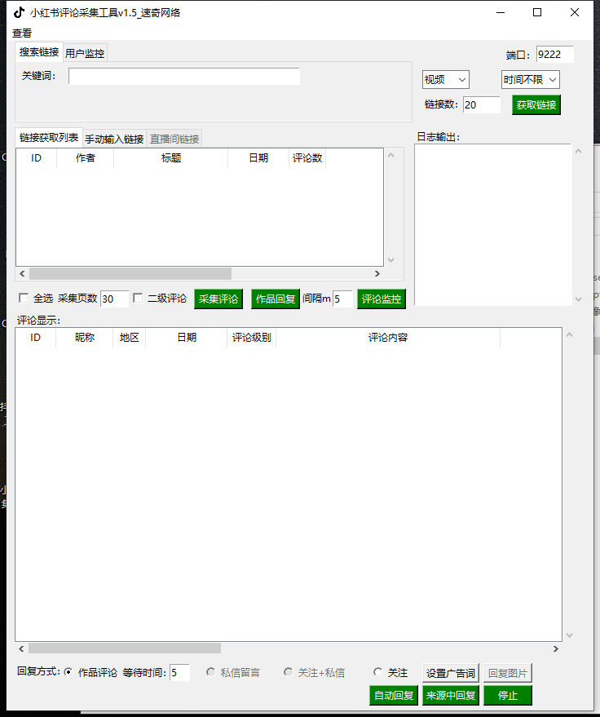Switch to the 用户监控 tab
The image size is (600, 717).
coord(85,53)
